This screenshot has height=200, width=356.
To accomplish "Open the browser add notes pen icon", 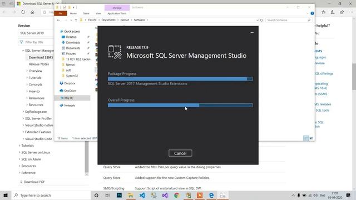I will pyautogui.click(x=333, y=12).
